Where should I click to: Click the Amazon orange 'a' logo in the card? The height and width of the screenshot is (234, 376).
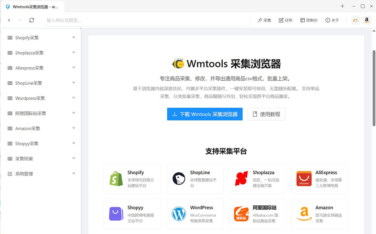tap(304, 214)
